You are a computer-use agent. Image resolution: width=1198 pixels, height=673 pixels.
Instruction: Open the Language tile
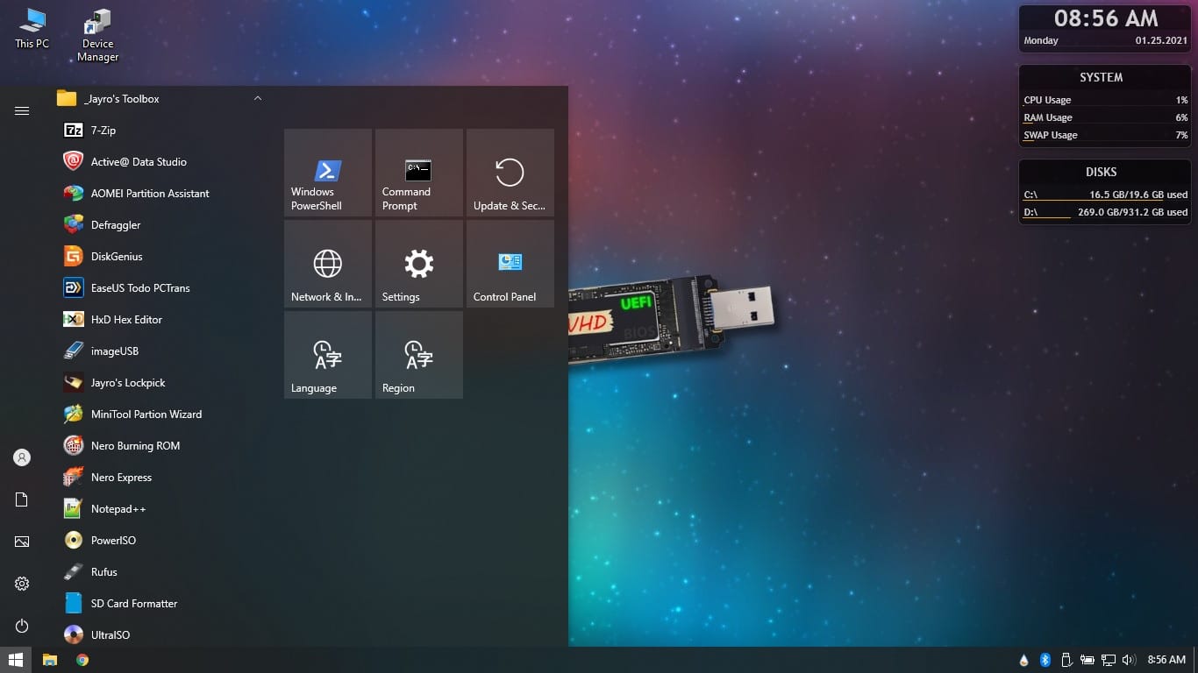pyautogui.click(x=328, y=355)
